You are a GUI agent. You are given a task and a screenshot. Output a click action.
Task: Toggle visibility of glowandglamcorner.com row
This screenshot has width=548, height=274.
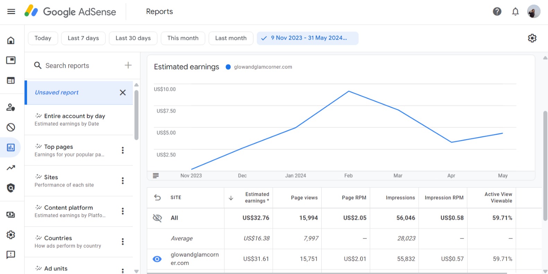point(157,259)
